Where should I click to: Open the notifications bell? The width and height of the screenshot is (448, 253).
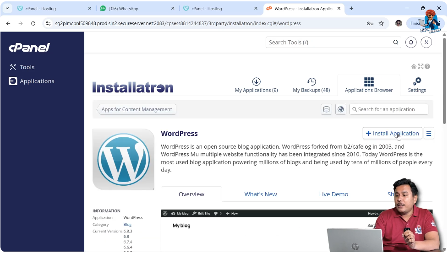[411, 42]
